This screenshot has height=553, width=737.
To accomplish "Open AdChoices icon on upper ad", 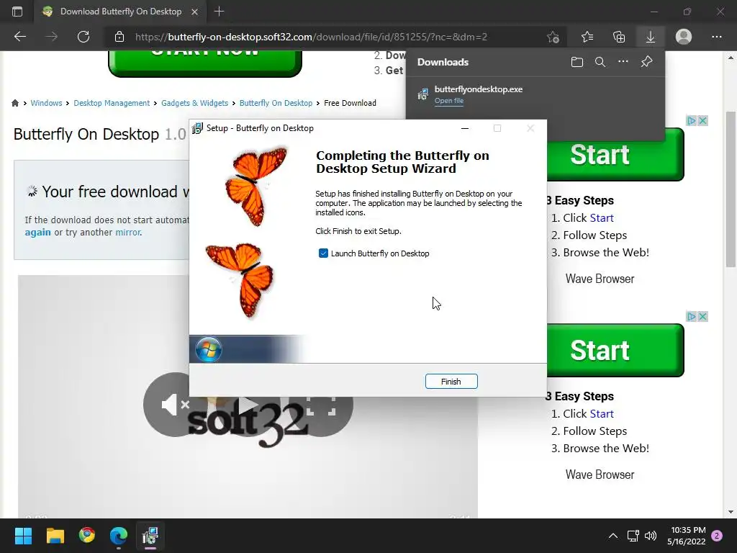I will pyautogui.click(x=692, y=121).
